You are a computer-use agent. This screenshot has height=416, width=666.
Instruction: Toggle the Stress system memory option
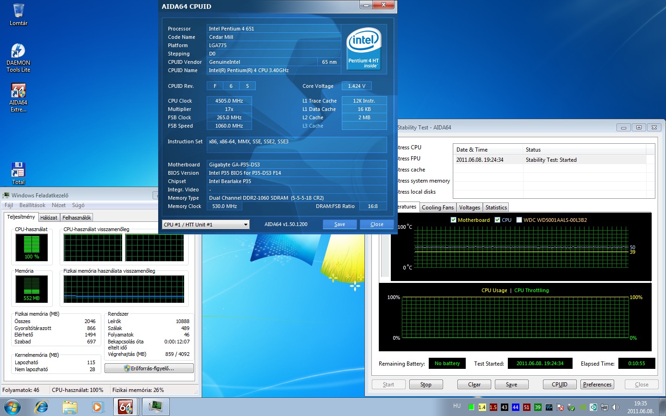pos(424,181)
